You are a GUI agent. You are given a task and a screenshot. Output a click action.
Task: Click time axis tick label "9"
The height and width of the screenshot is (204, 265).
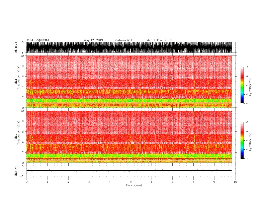(x=214, y=182)
